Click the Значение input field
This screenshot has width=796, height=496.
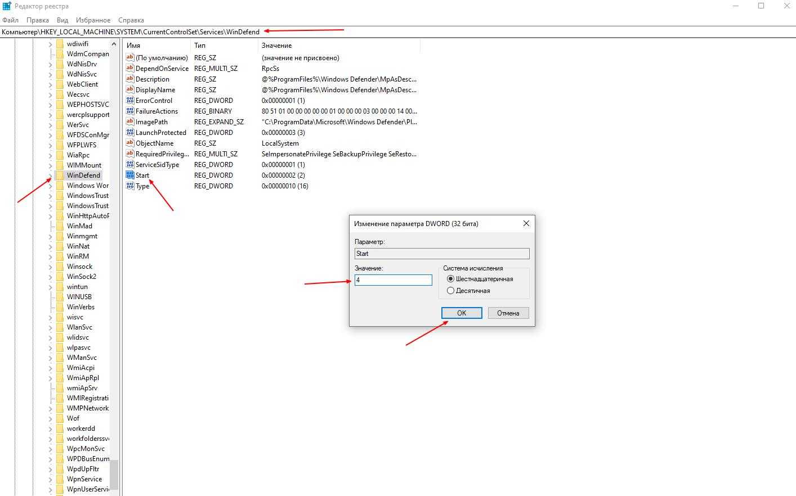[x=393, y=280]
